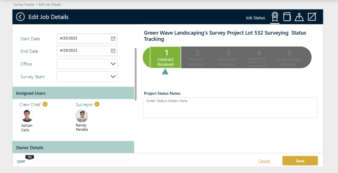Click the Adrian Celis name text
Screen dimensions: 338x173
tap(27, 128)
